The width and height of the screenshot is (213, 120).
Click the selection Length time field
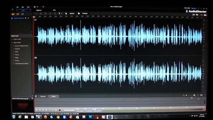point(97,111)
